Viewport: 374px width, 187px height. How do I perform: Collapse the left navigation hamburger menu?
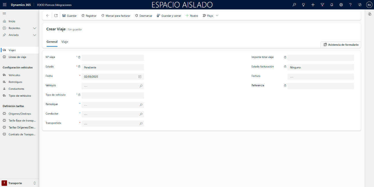[x=4, y=14]
